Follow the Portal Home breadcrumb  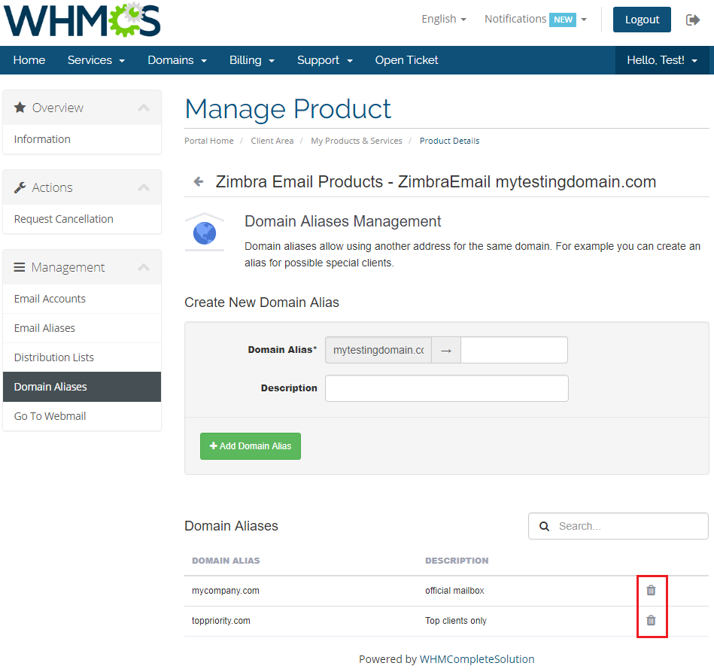click(x=209, y=141)
